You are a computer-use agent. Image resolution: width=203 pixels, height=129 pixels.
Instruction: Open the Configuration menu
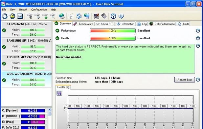(x=39, y=9)
